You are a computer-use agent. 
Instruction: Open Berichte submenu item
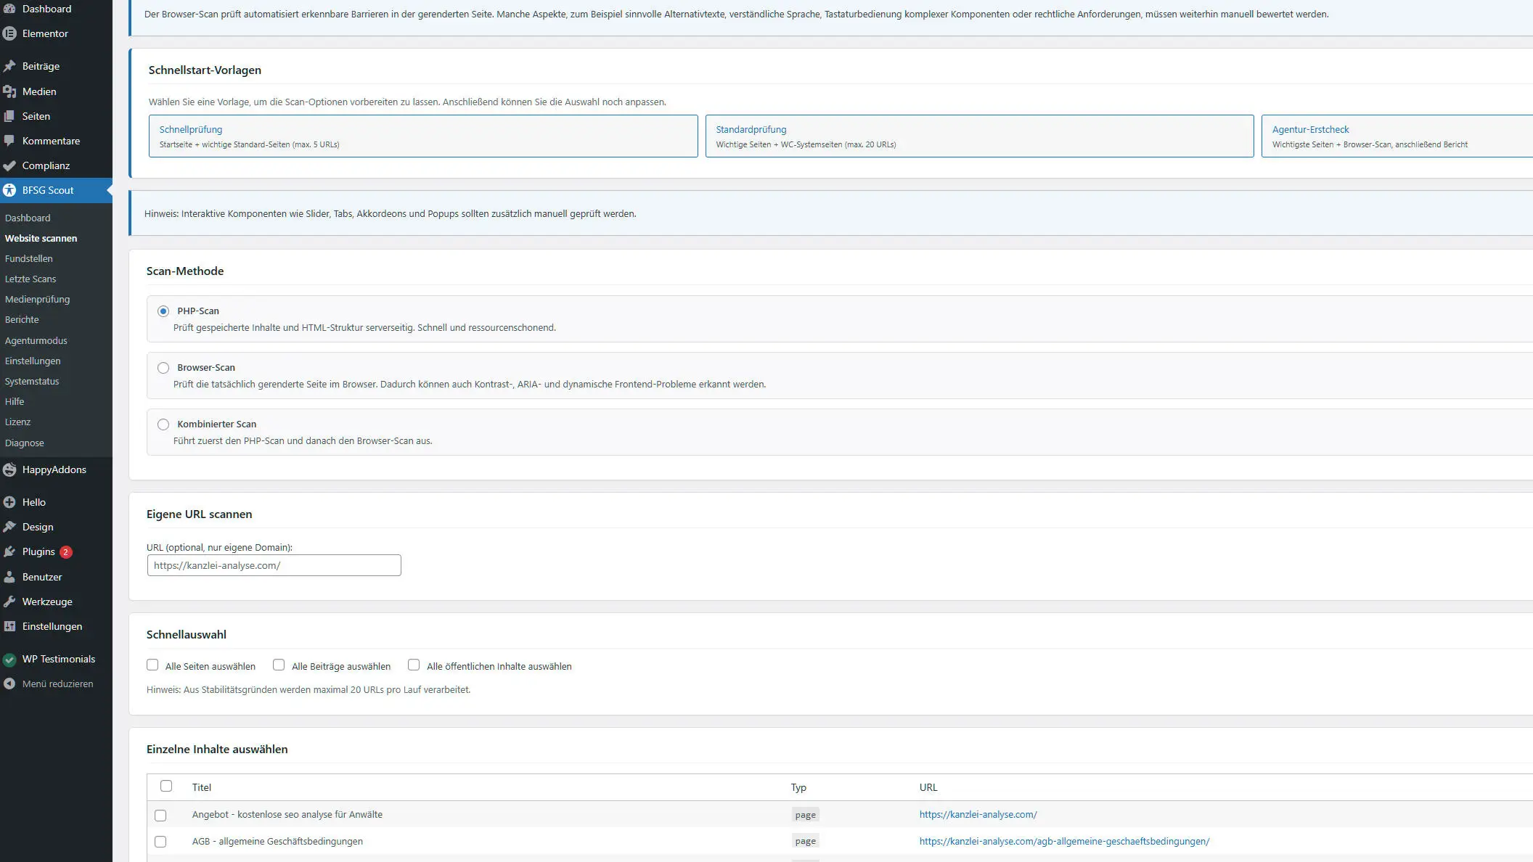tap(22, 319)
